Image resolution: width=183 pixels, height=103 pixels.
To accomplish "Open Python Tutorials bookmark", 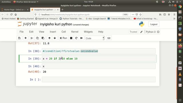I will pos(71,19).
